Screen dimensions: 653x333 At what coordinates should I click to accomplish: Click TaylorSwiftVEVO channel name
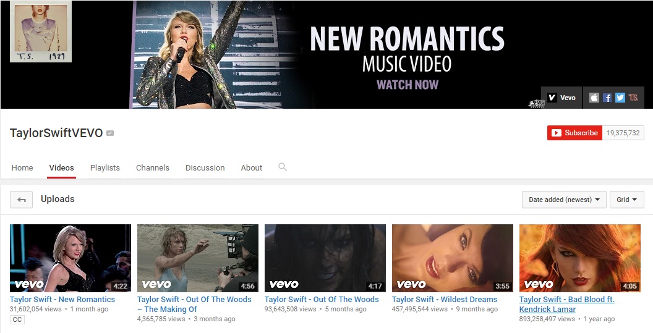56,133
